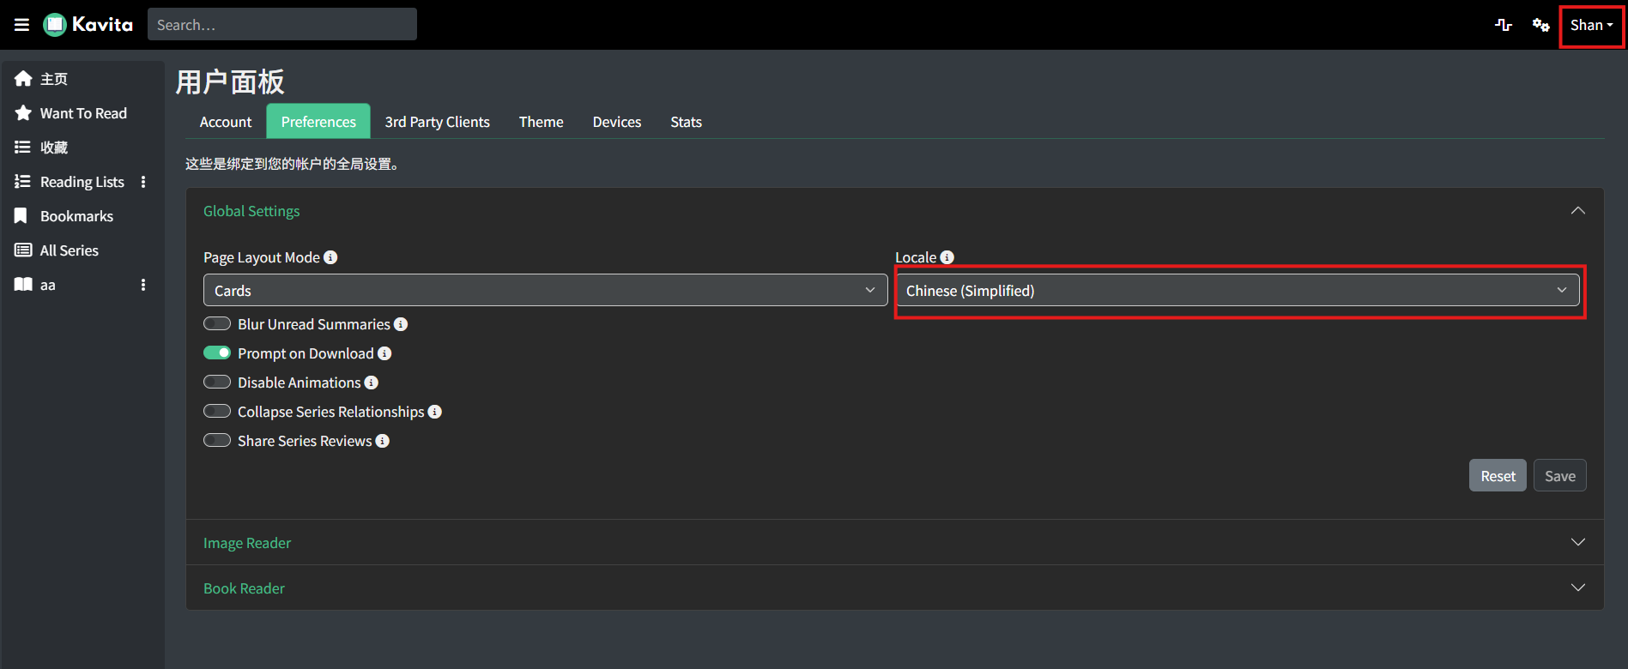Show info icon for Share Series Reviews
The image size is (1628, 669).
coord(383,441)
